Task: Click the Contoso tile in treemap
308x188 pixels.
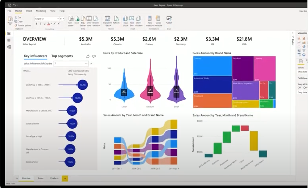Action: click(212, 66)
